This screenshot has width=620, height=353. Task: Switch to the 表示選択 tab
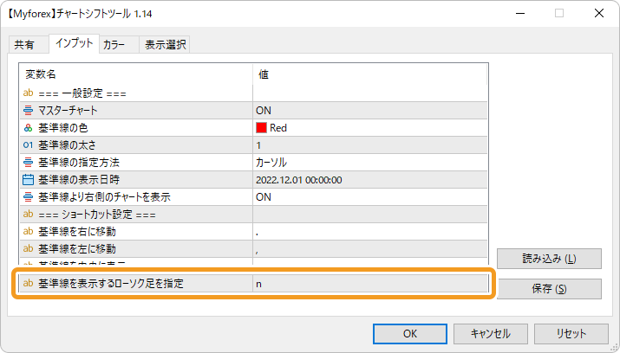[x=165, y=45]
